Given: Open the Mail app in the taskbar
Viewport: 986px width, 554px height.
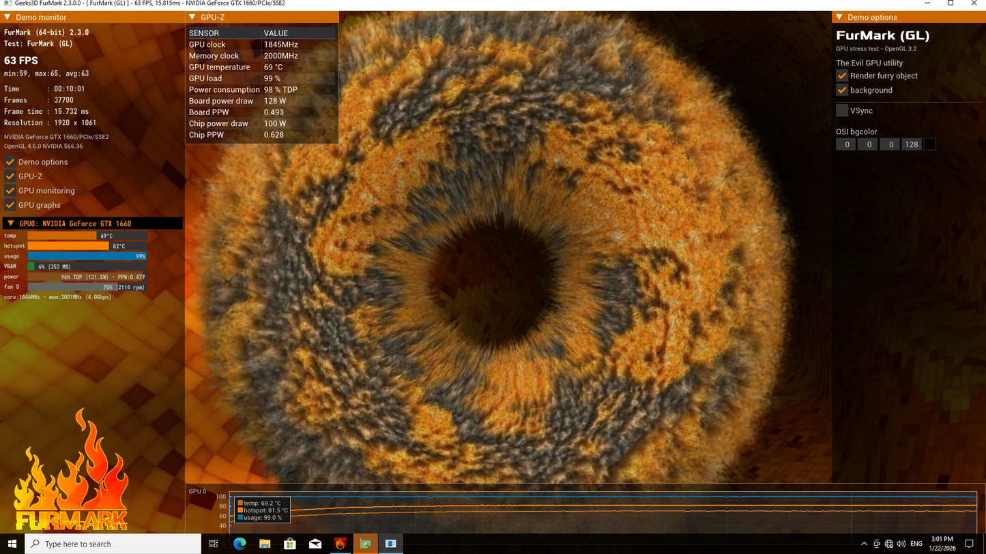Looking at the screenshot, I should pos(315,544).
